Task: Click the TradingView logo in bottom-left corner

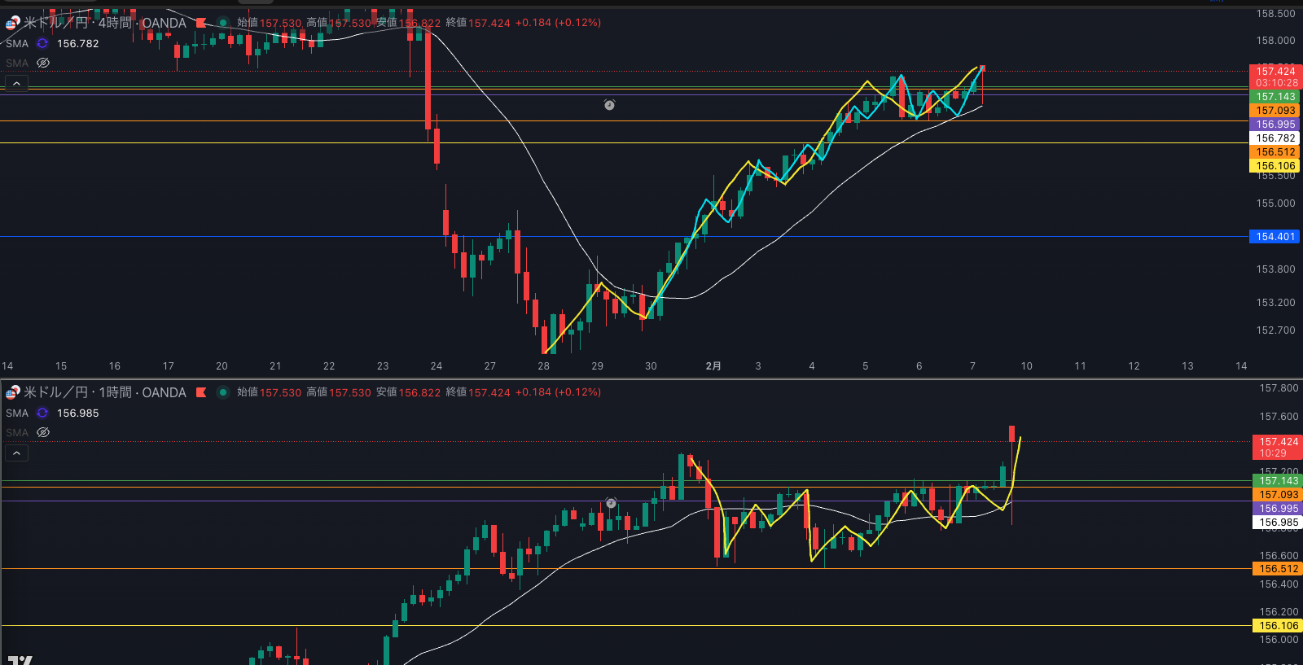Action: [20, 659]
